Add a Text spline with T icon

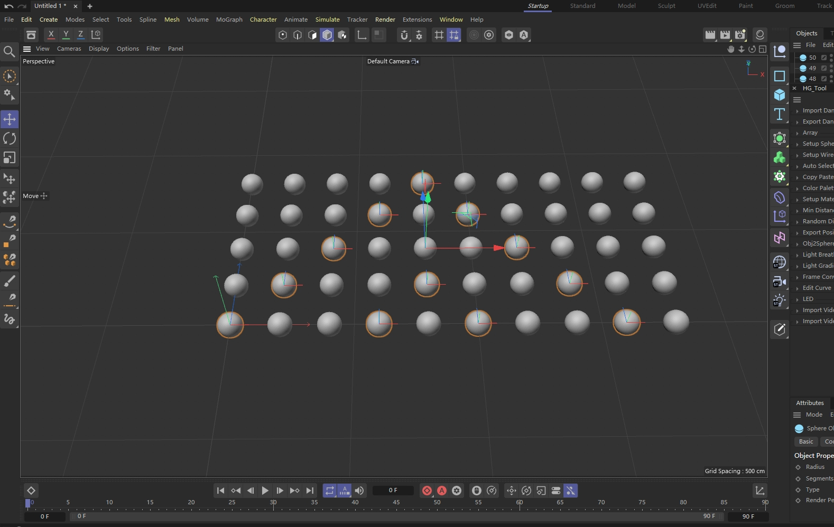[x=780, y=115]
